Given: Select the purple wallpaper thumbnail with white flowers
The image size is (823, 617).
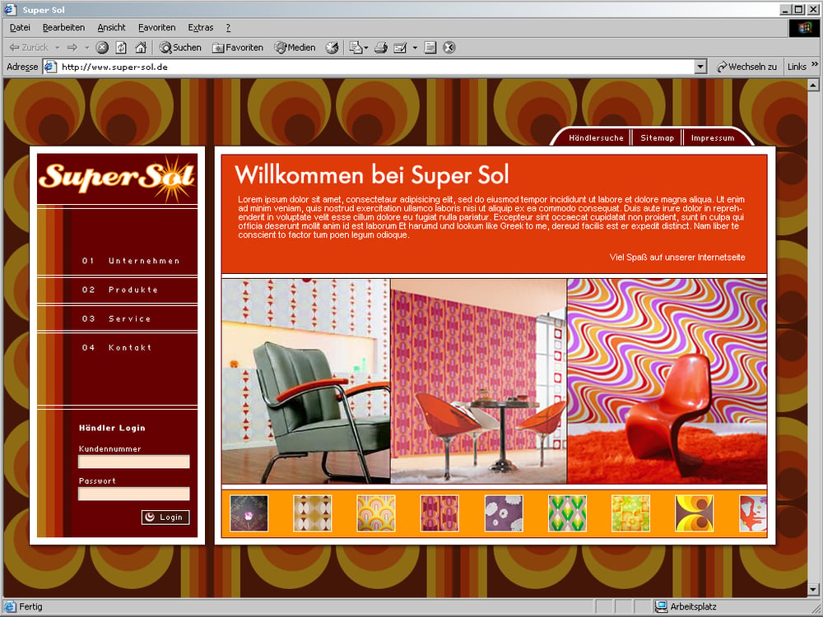Looking at the screenshot, I should pyautogui.click(x=504, y=513).
